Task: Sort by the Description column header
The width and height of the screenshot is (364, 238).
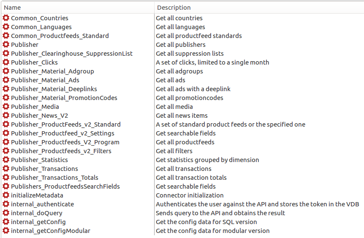Action: 174,8
